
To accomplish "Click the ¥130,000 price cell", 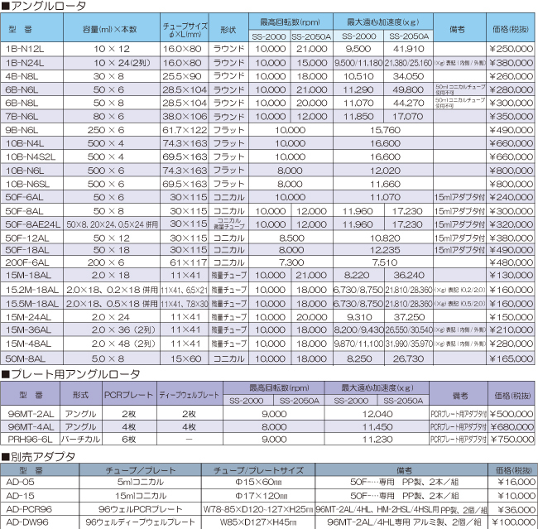I will (x=511, y=275).
